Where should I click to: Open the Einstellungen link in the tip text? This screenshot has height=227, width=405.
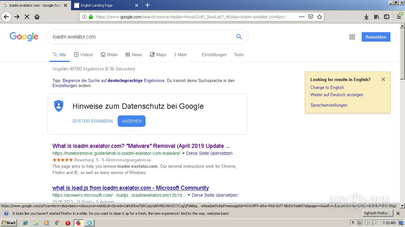65,85
